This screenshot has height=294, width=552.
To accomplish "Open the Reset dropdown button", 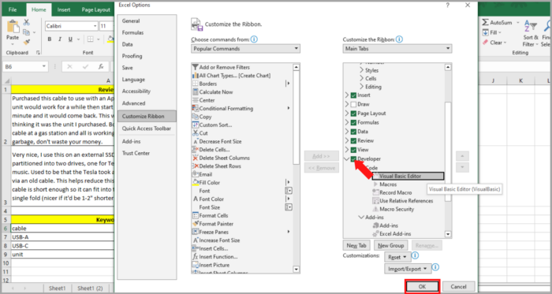I will click(397, 257).
